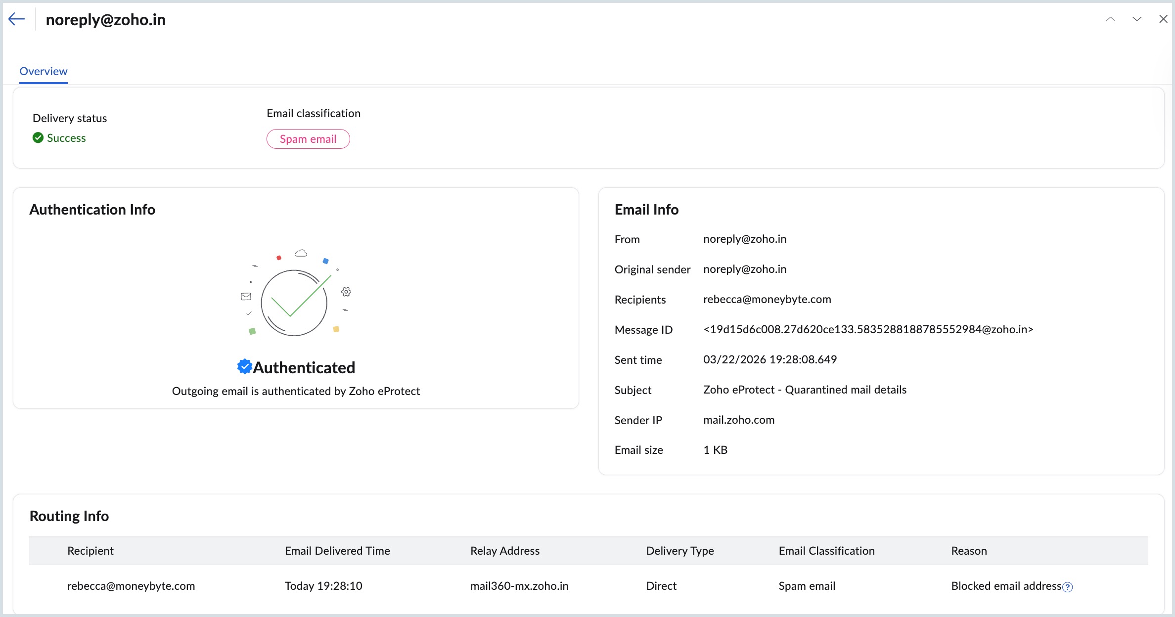This screenshot has height=617, width=1175.
Task: Select relay address mail360-mx.zoho.in
Action: [519, 586]
